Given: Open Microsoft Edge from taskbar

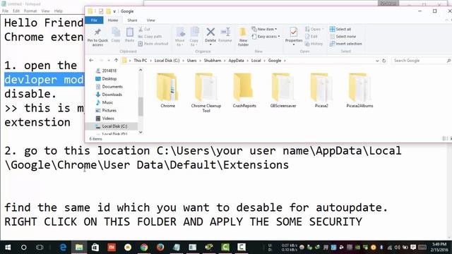Looking at the screenshot, I should (x=63, y=248).
